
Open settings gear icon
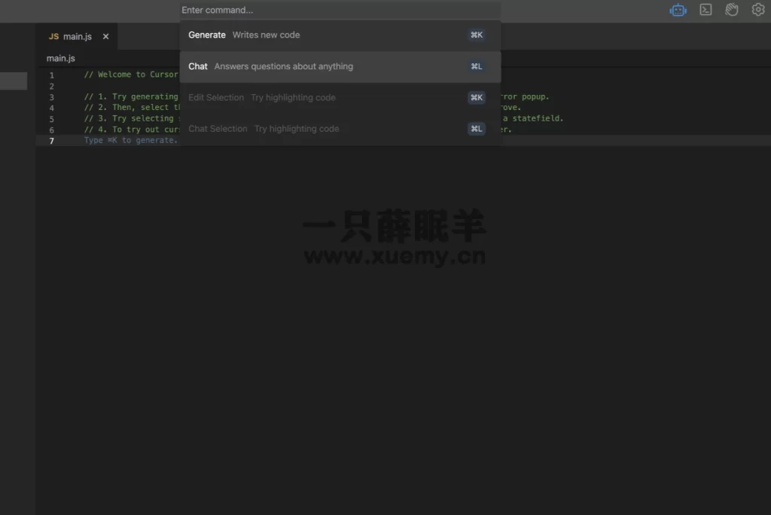757,10
